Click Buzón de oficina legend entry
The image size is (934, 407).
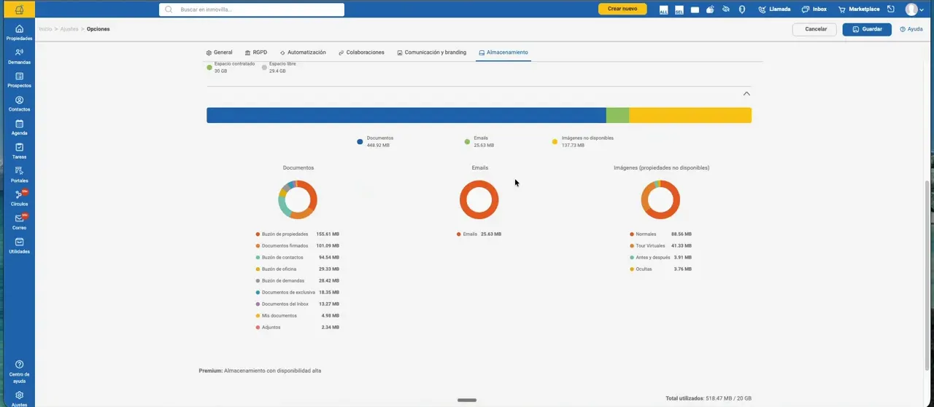(298, 269)
